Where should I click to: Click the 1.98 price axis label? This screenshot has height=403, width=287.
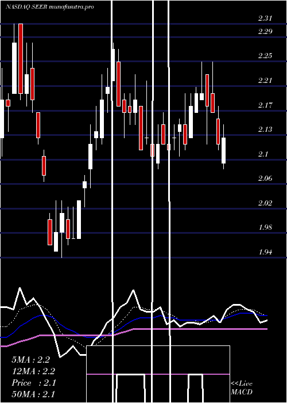265,227
